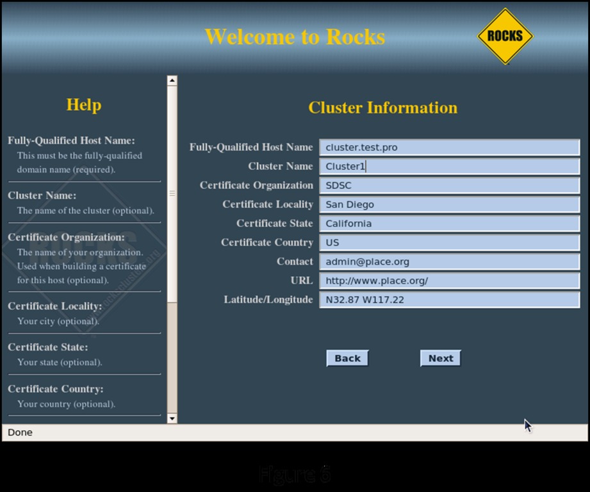
Task: Click the Back button
Action: tap(347, 358)
